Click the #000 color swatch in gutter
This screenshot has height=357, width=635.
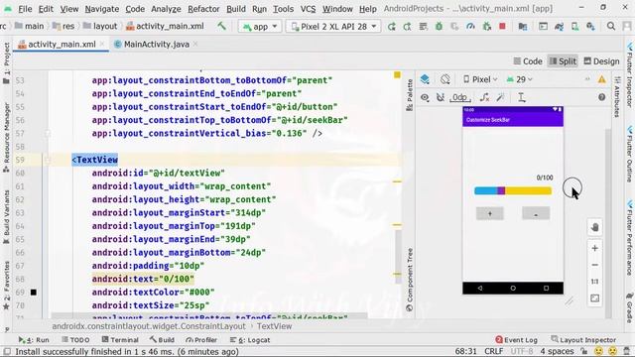tap(33, 293)
